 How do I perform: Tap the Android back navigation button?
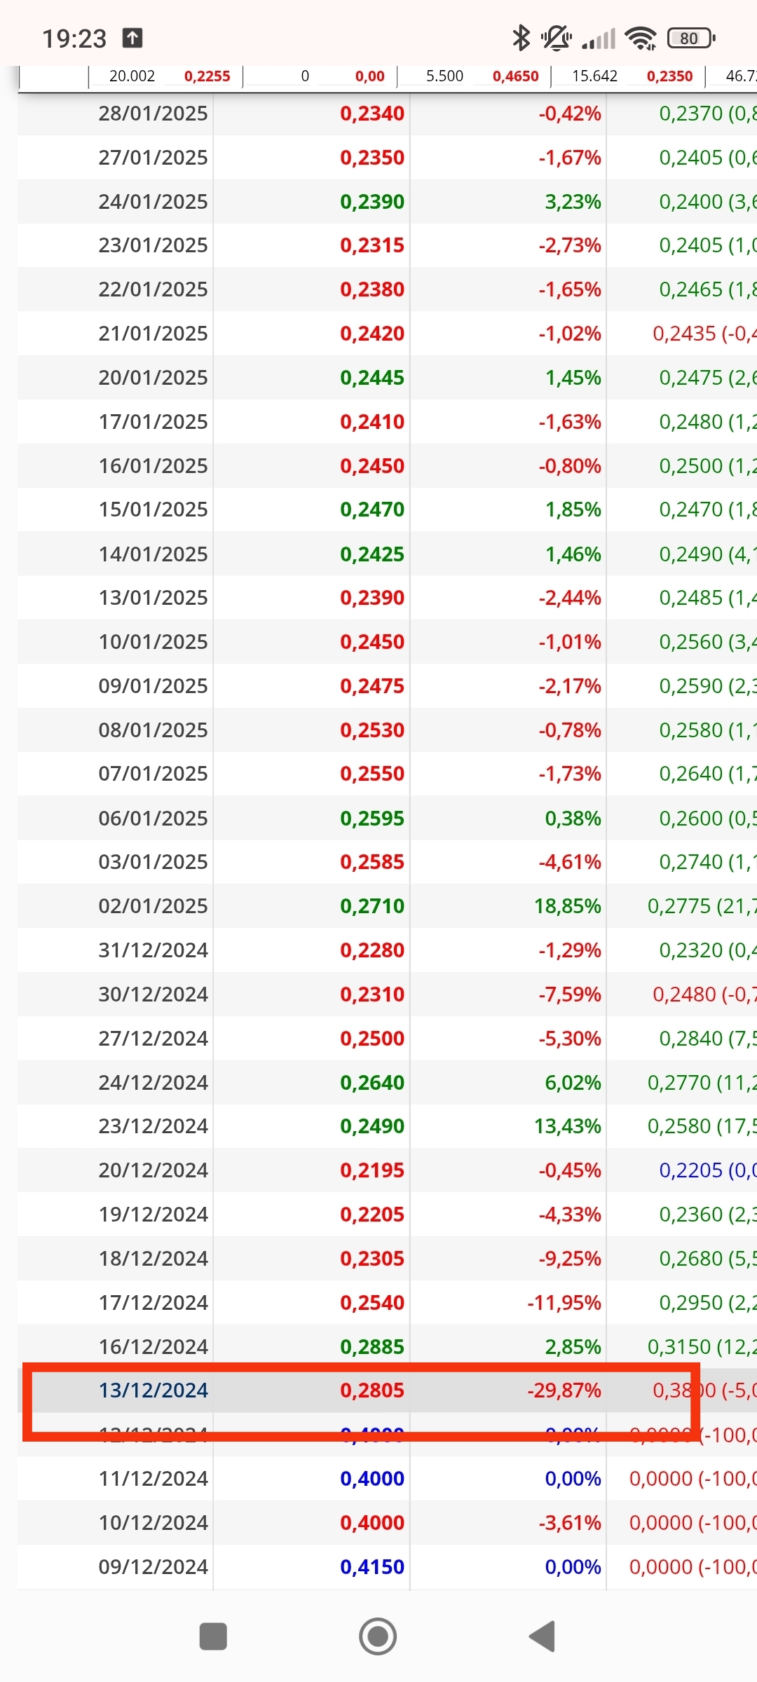(x=543, y=1636)
